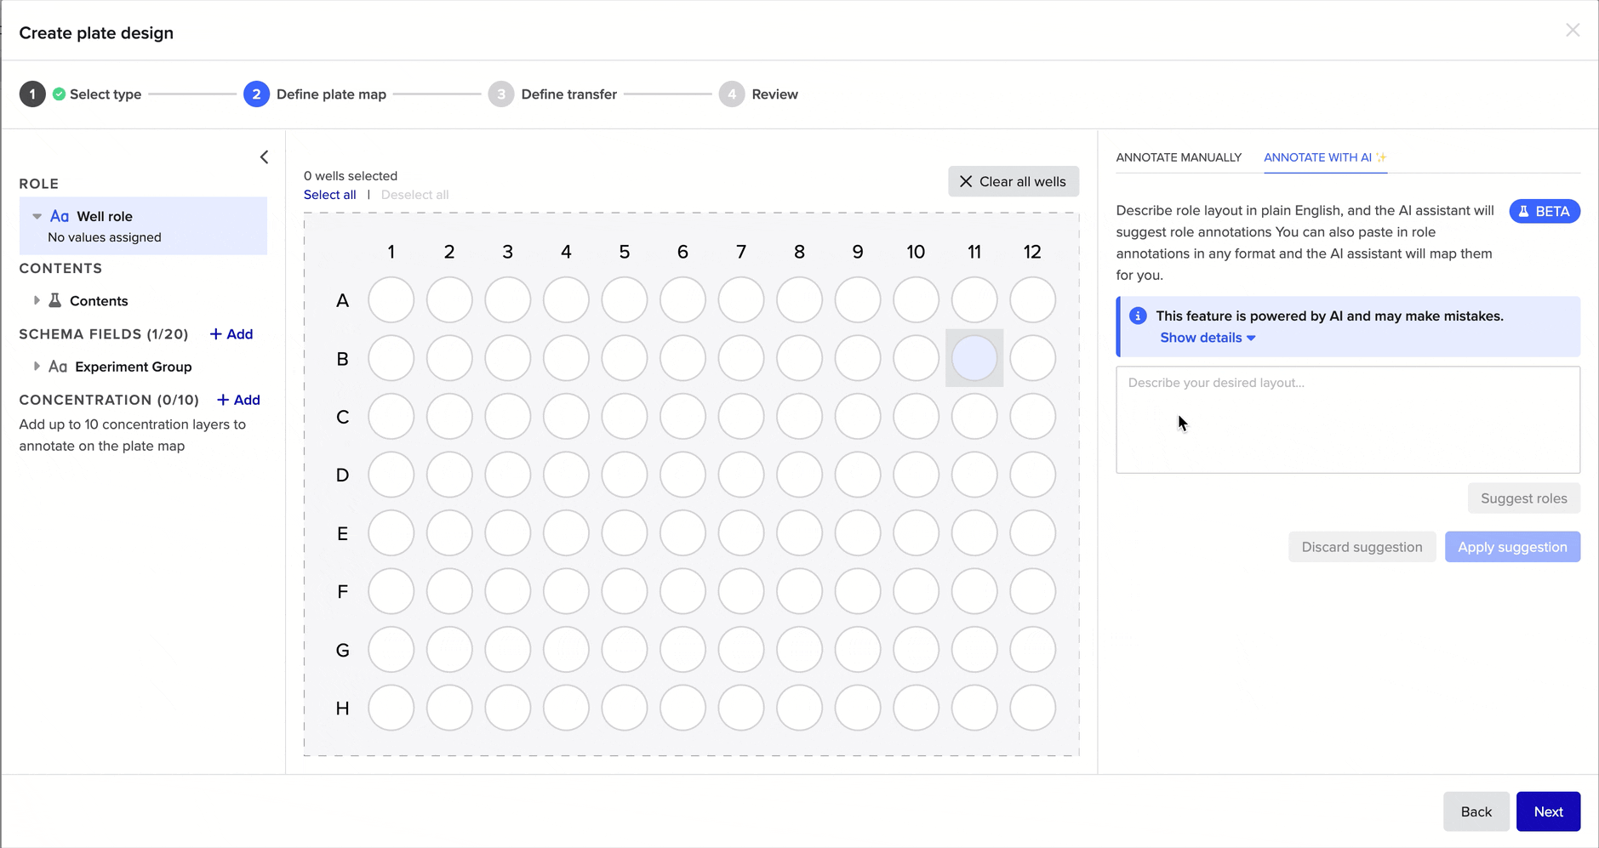
Task: Click the 'Contents' tree label
Action: click(x=99, y=300)
